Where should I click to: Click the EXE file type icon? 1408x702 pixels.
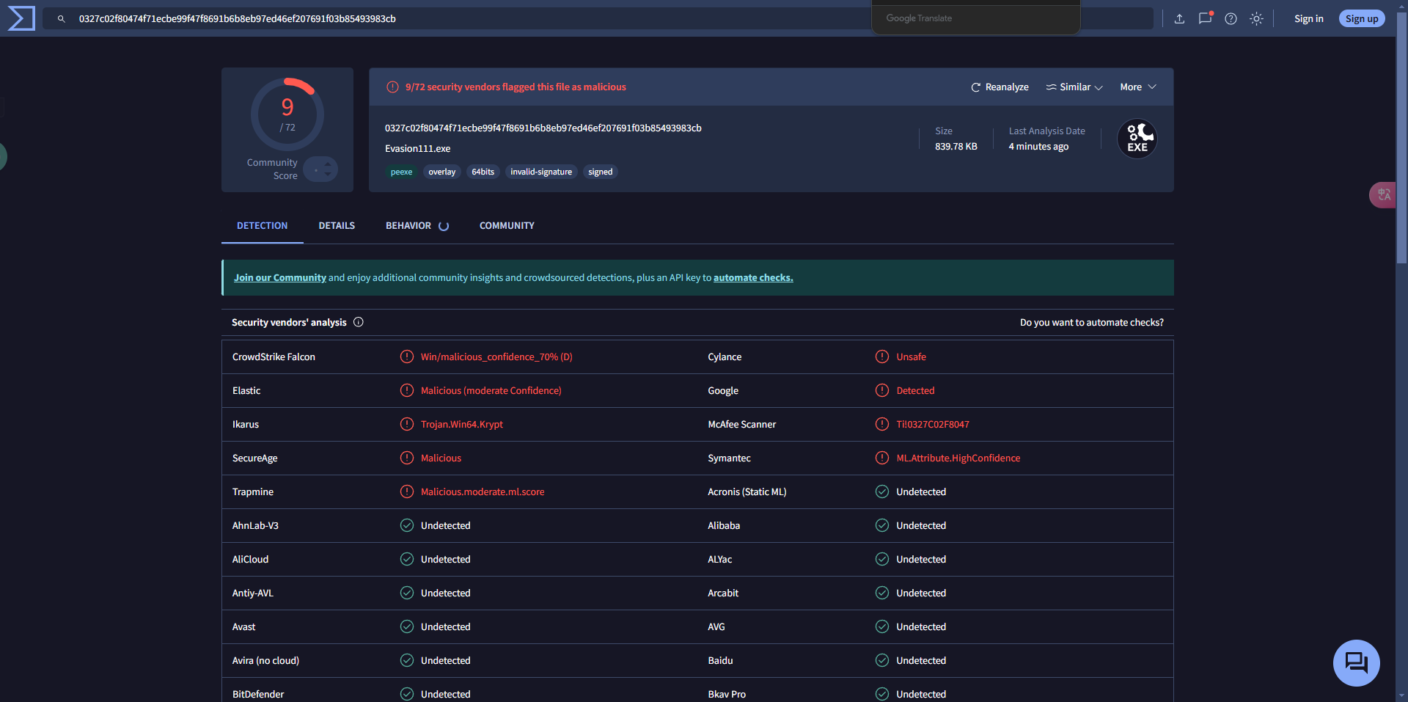click(1137, 139)
